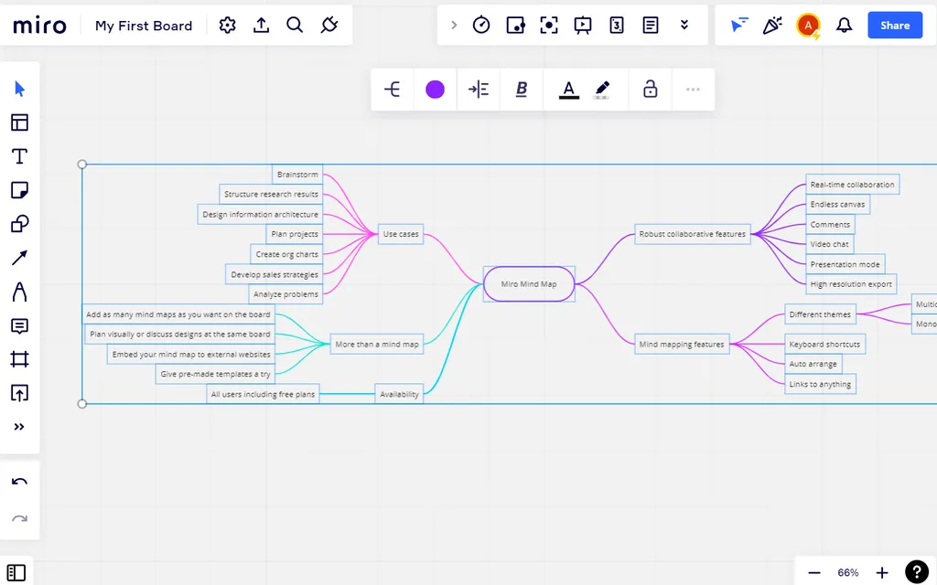Toggle bold formatting
The height and width of the screenshot is (585, 937).
(x=521, y=90)
